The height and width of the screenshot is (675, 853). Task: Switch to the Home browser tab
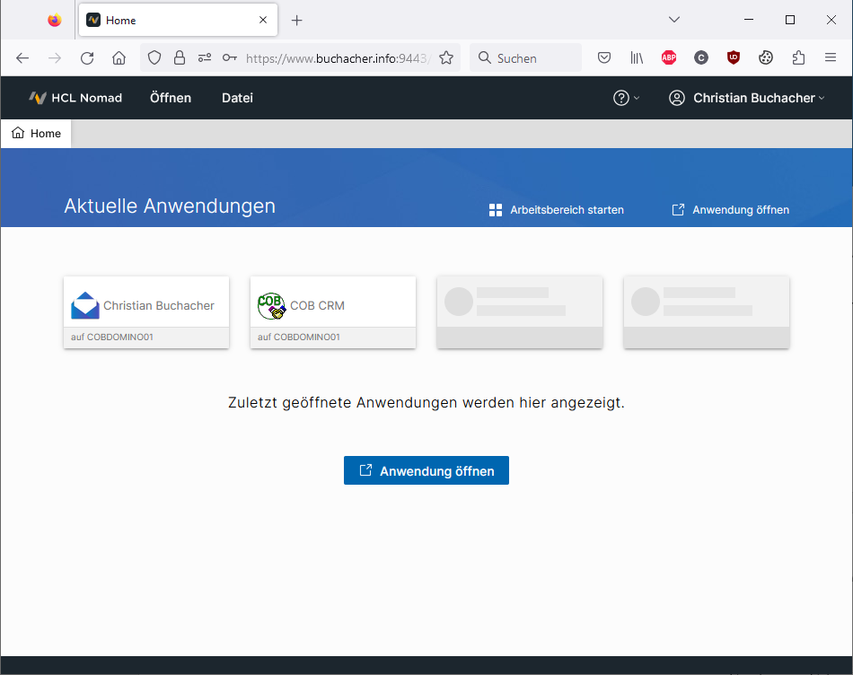[x=179, y=20]
